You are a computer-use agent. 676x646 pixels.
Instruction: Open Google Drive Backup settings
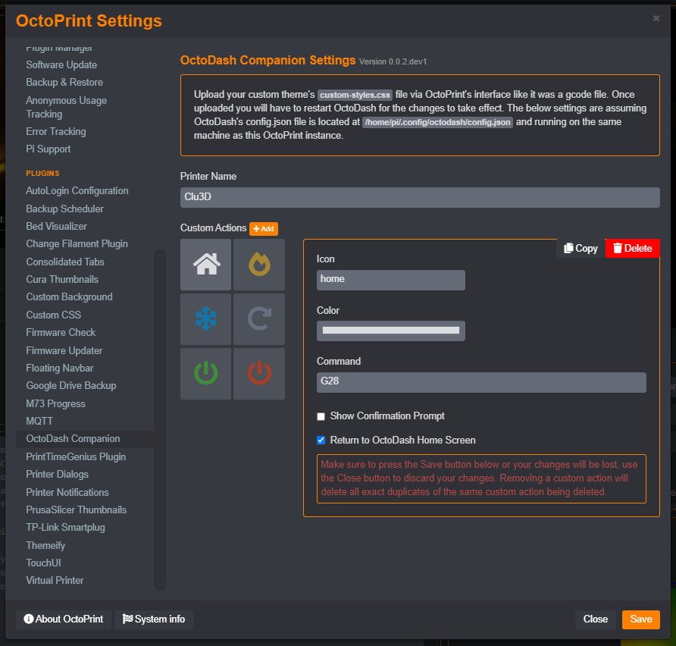[70, 386]
